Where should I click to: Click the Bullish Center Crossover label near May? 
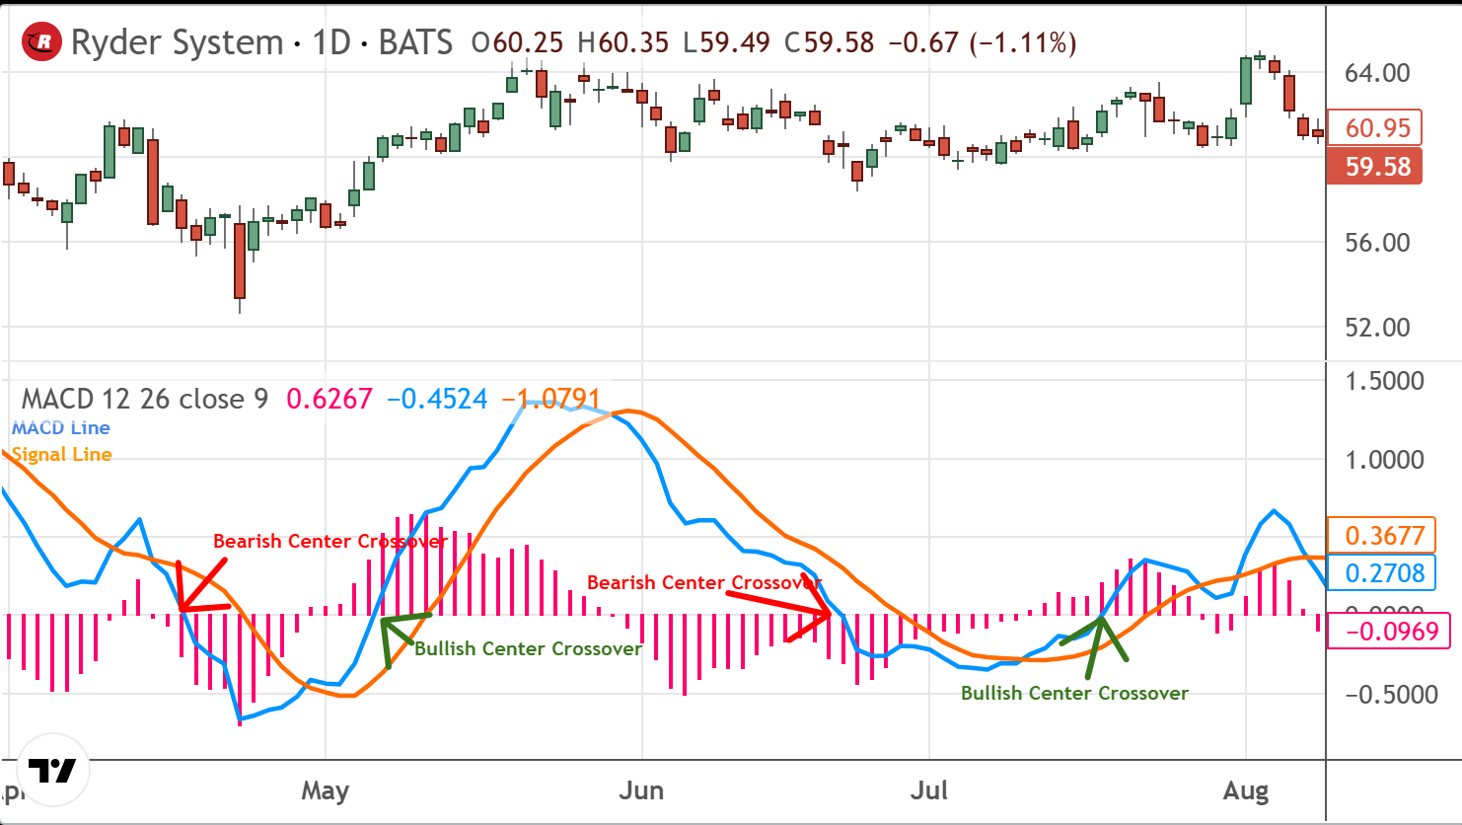tap(529, 648)
